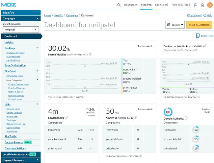Open Analyze a Keyword link

point(15,53)
